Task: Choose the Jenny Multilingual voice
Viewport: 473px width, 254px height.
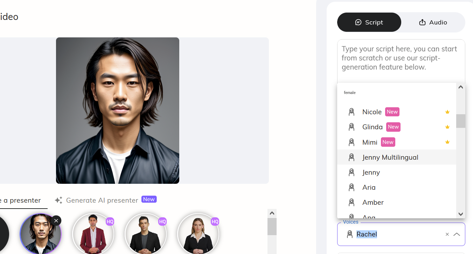Action: 397,157
